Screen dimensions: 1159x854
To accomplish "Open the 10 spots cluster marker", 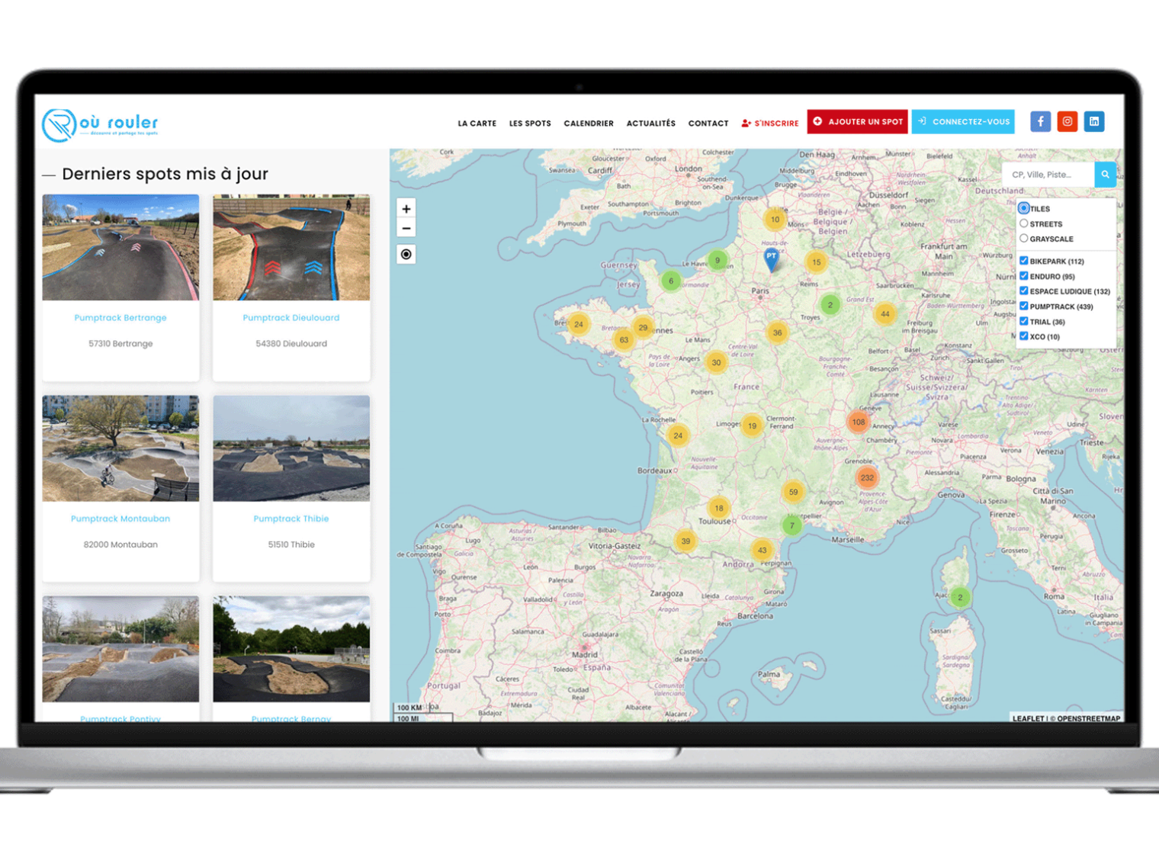I will 775,220.
